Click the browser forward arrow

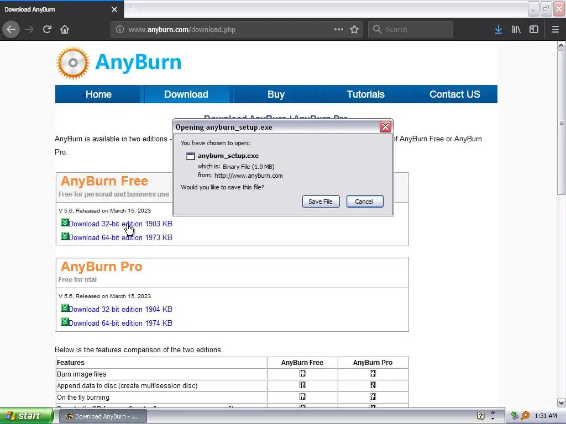click(x=29, y=29)
